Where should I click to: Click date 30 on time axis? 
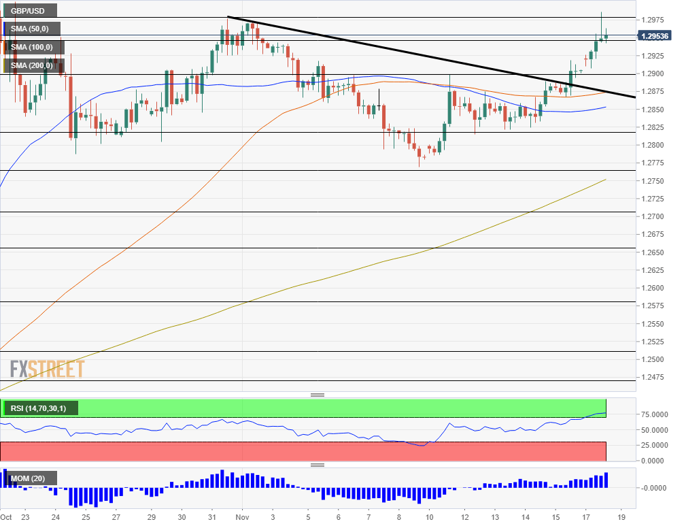click(x=182, y=517)
